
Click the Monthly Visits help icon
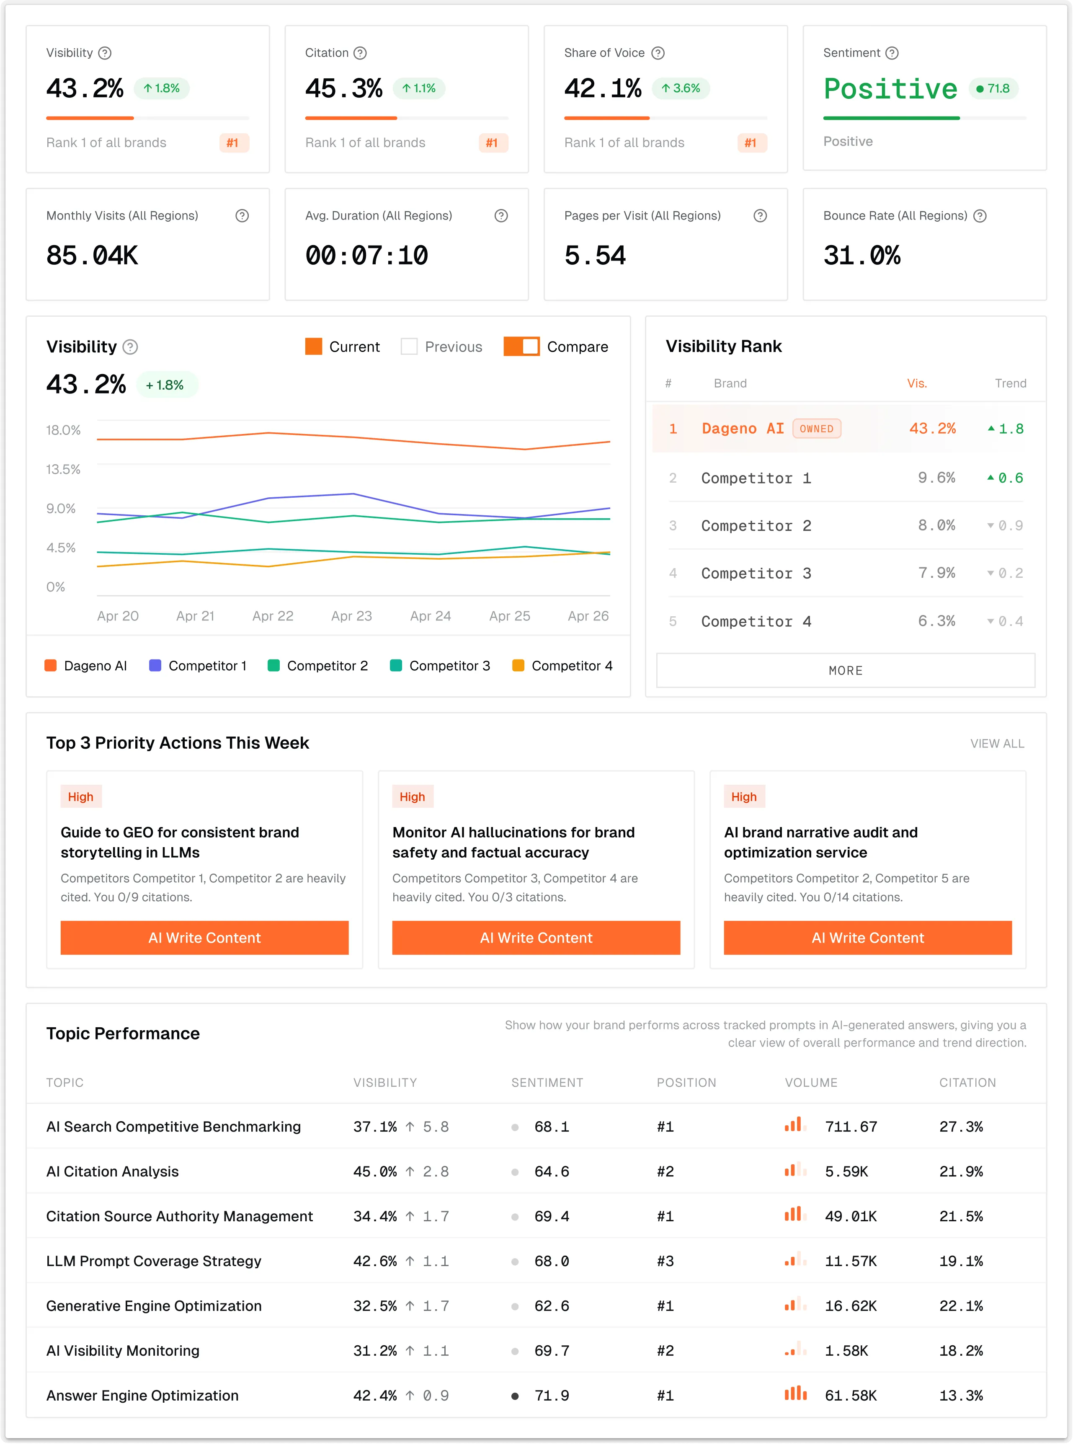[x=242, y=216]
